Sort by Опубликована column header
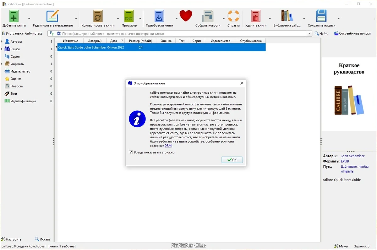Screen dimensions: 377x250 click(251, 41)
